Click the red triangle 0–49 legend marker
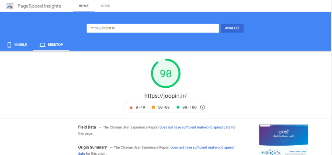The image size is (332, 155). (131, 107)
